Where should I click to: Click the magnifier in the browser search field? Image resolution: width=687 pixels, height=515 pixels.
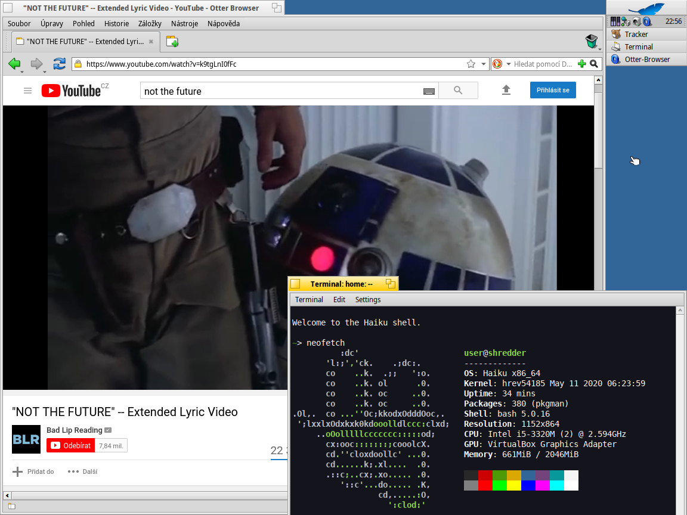click(594, 64)
